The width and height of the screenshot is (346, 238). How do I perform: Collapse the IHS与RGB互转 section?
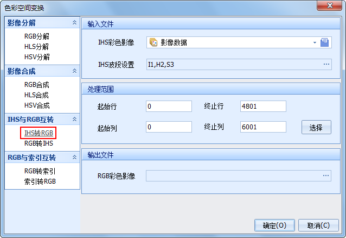point(74,119)
